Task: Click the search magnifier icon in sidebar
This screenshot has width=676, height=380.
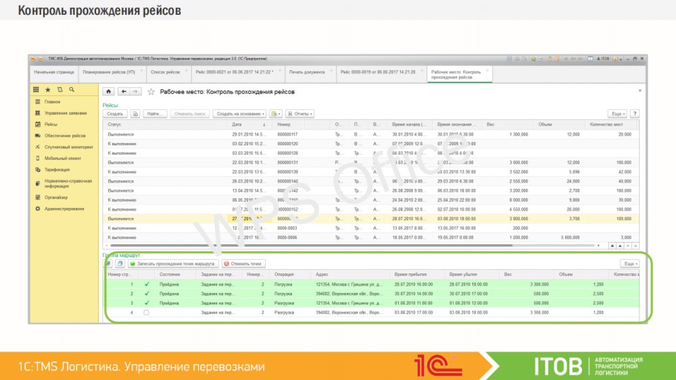Action: (71, 90)
